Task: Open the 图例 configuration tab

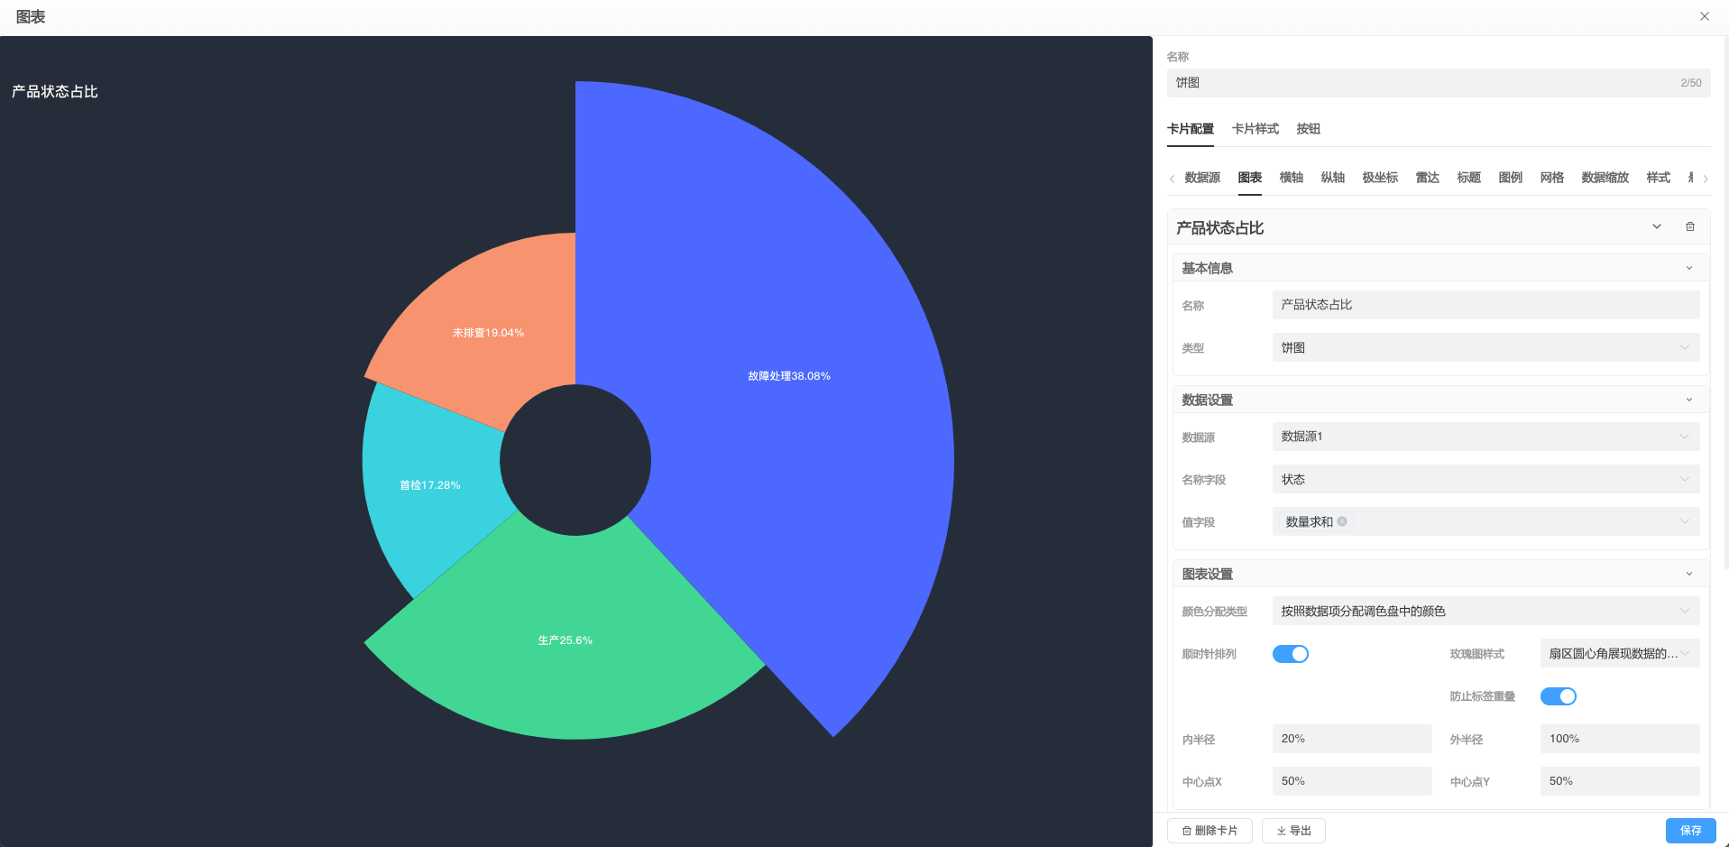Action: (x=1509, y=177)
